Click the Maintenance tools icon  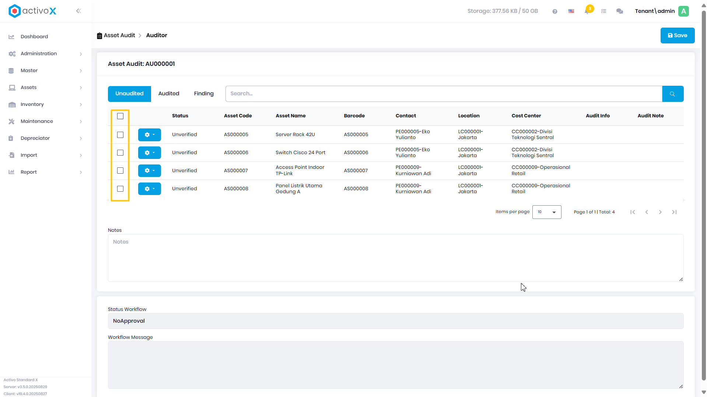click(x=11, y=121)
